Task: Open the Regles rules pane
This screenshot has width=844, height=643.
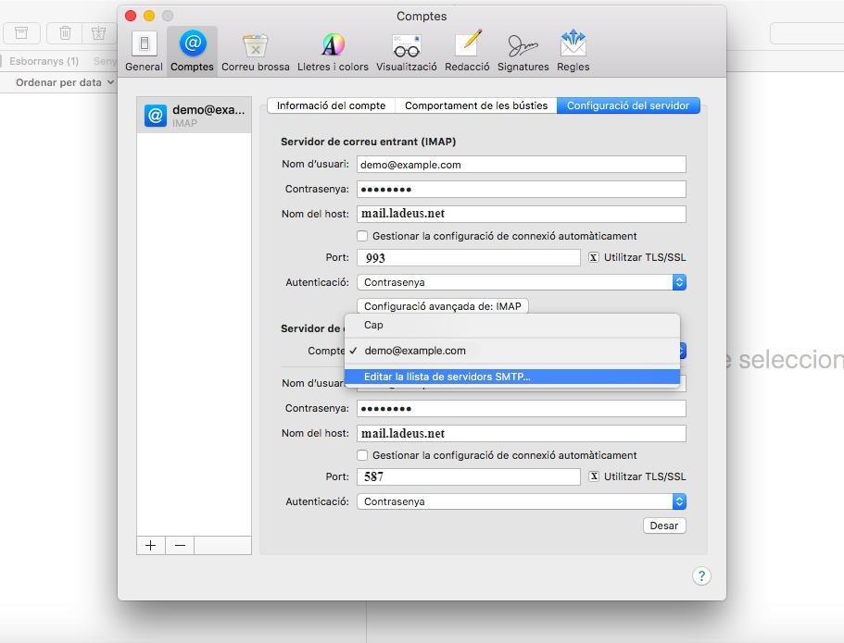Action: 573,51
